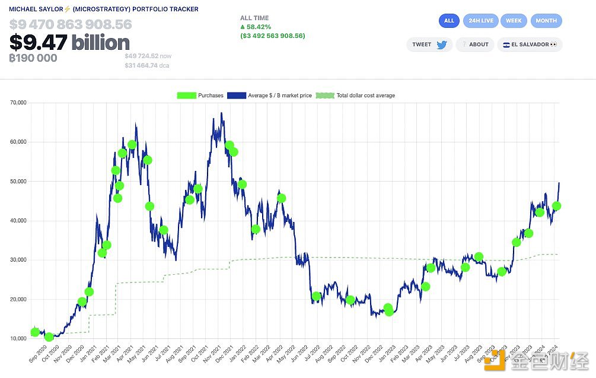Open the ABOUT page
Screen dimensions: 596x378
[475, 45]
